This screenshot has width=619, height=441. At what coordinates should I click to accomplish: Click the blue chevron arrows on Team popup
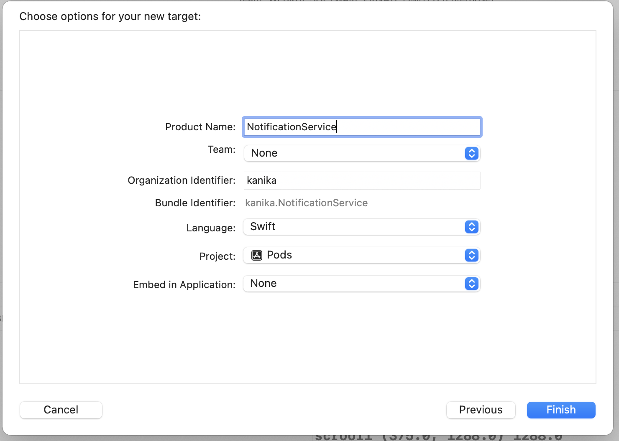pos(471,153)
